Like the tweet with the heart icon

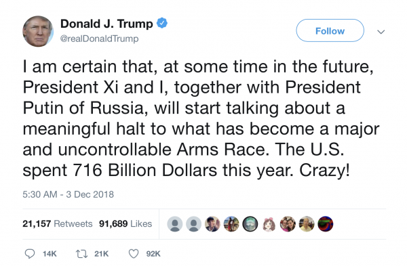(x=134, y=254)
